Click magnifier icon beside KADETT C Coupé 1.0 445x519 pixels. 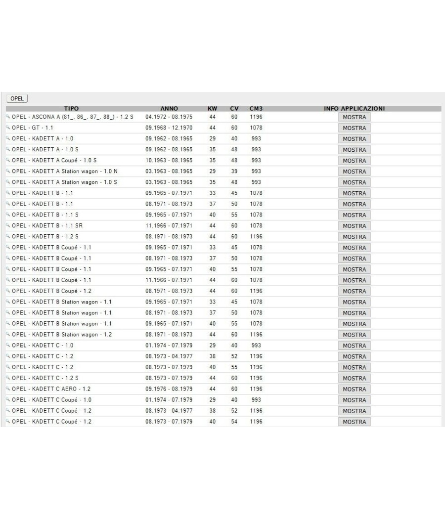coord(8,399)
